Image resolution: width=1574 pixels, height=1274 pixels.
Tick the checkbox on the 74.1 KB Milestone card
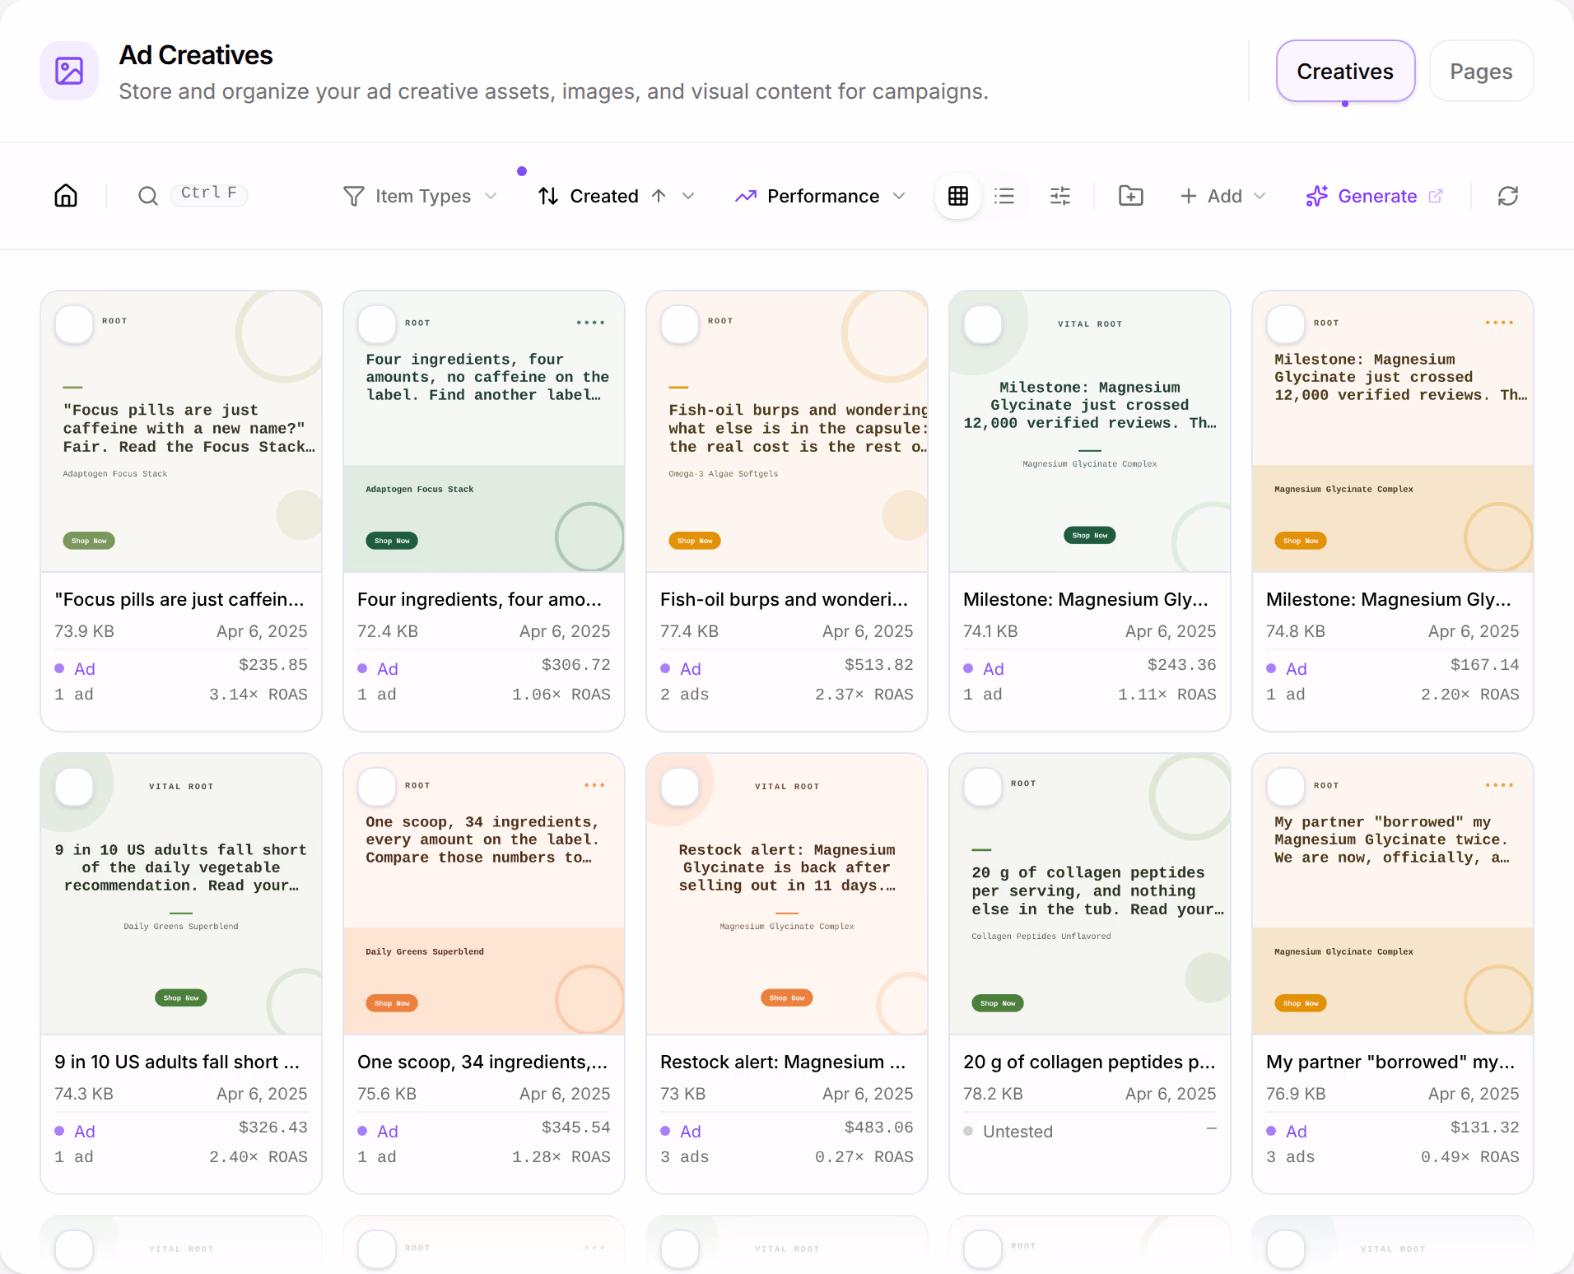983,324
